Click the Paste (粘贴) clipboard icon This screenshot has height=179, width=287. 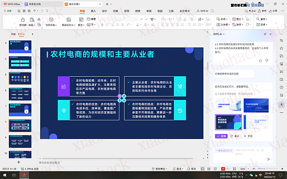(x=32, y=20)
